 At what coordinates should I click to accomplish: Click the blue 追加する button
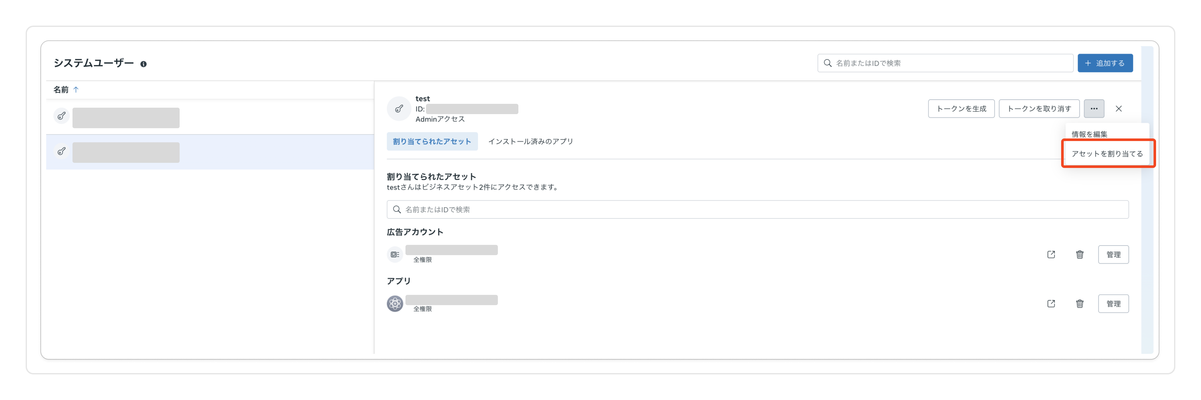[x=1105, y=63]
